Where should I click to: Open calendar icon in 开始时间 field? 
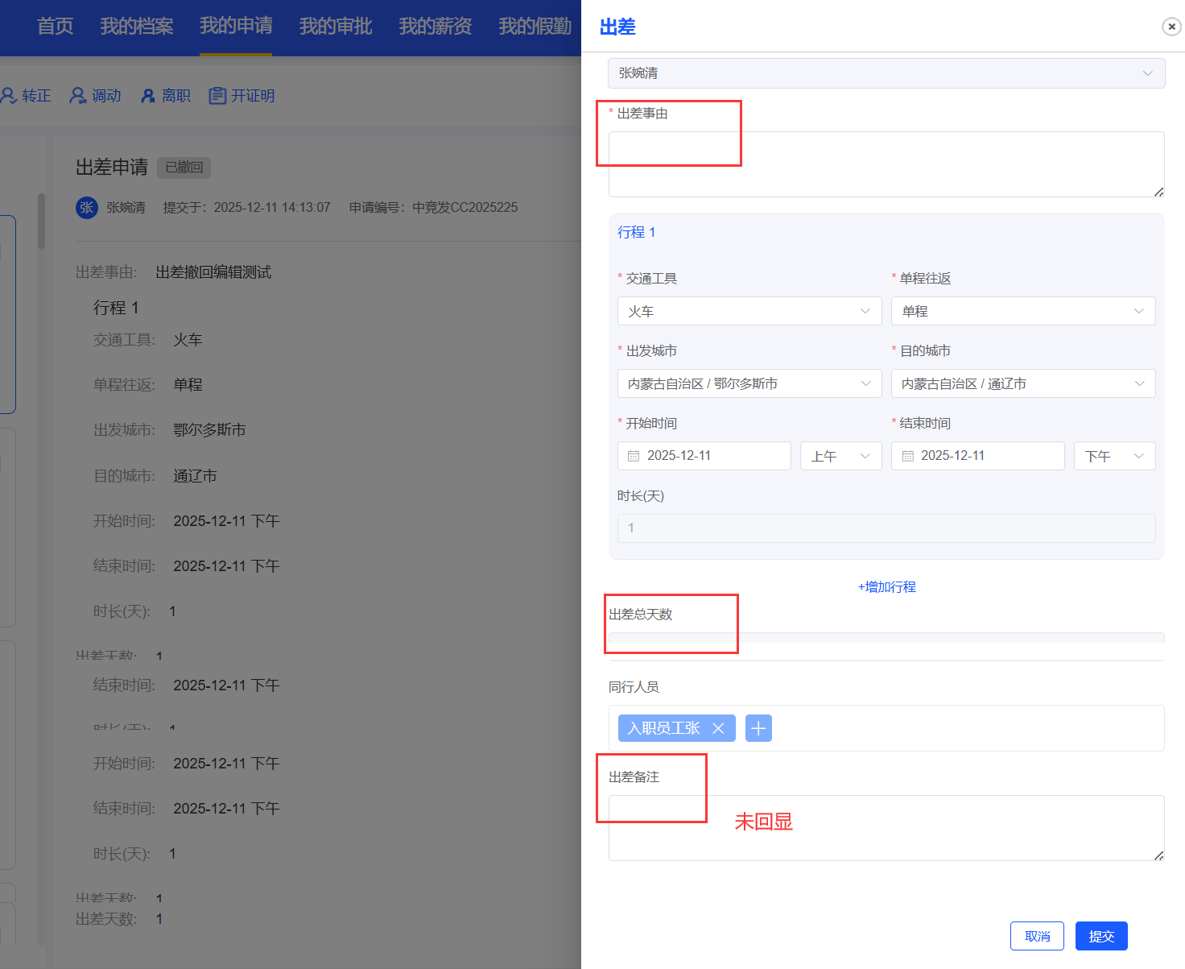tap(634, 456)
